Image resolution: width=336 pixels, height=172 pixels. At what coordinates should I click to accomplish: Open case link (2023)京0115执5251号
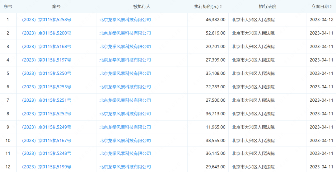coord(46,100)
